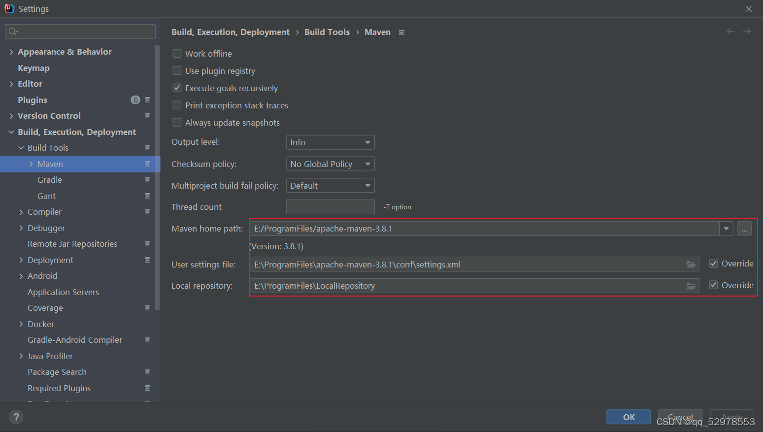Click the IntelliJ logo in title bar
The width and height of the screenshot is (763, 432).
point(9,8)
